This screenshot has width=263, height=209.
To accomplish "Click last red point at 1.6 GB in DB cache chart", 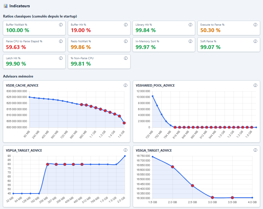I will click(x=124, y=123).
